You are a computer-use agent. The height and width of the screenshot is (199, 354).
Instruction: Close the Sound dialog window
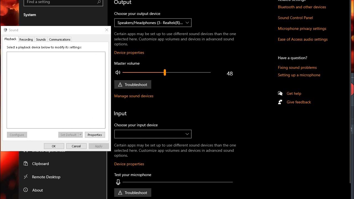[x=107, y=30]
